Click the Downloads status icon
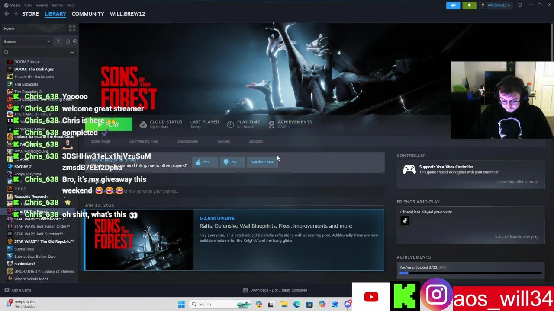 pos(245,290)
